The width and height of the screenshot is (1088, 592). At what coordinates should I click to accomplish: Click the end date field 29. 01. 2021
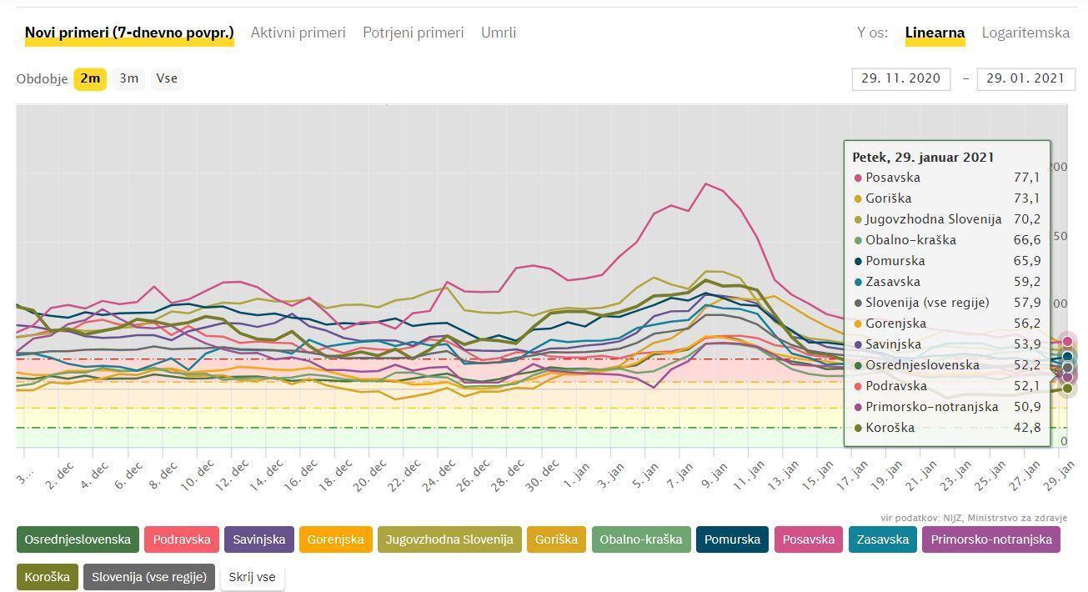coord(1025,78)
